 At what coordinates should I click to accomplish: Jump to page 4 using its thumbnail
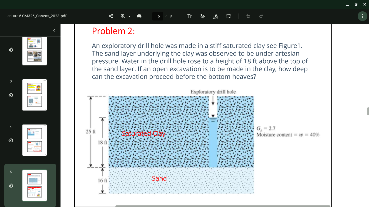point(34,140)
